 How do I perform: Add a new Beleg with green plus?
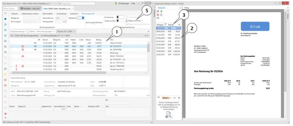point(161,12)
